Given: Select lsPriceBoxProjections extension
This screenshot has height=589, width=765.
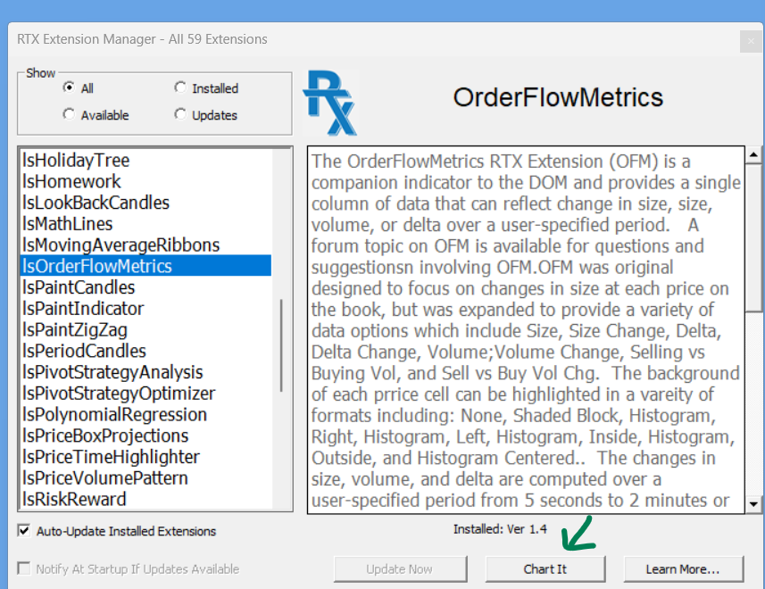Looking at the screenshot, I should [x=146, y=436].
